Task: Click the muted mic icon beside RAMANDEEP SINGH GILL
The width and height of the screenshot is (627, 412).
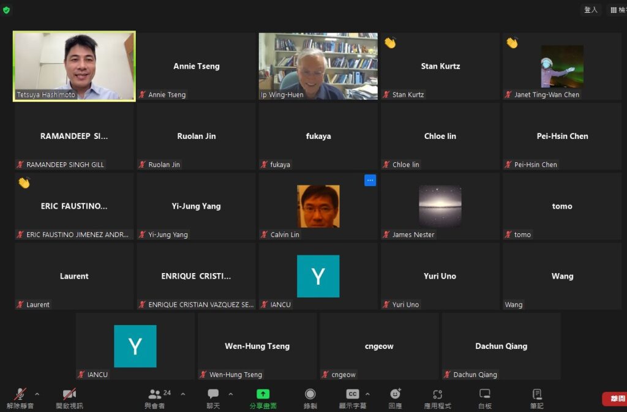Action: point(20,165)
